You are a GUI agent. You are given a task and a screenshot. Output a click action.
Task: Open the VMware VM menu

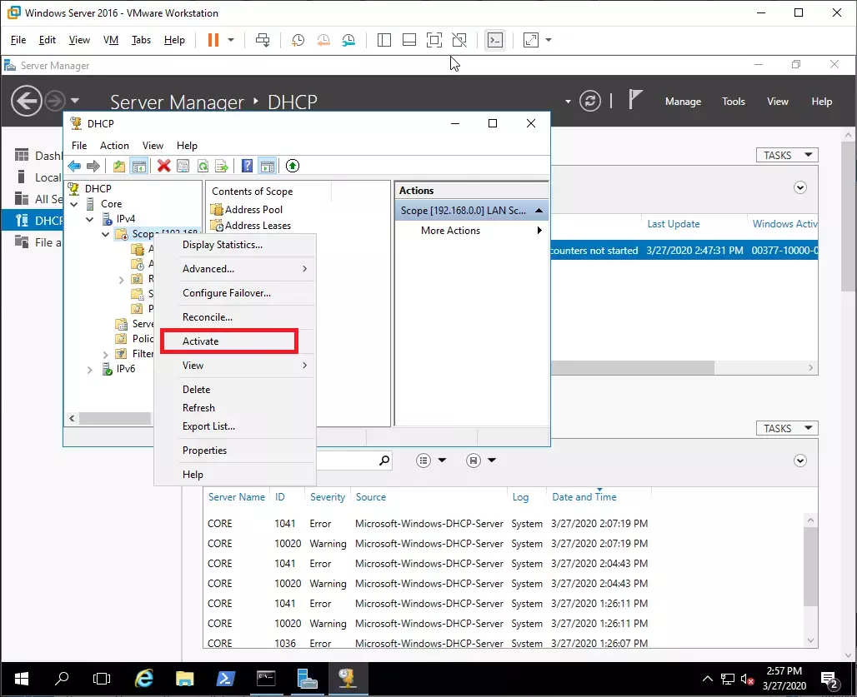(111, 40)
